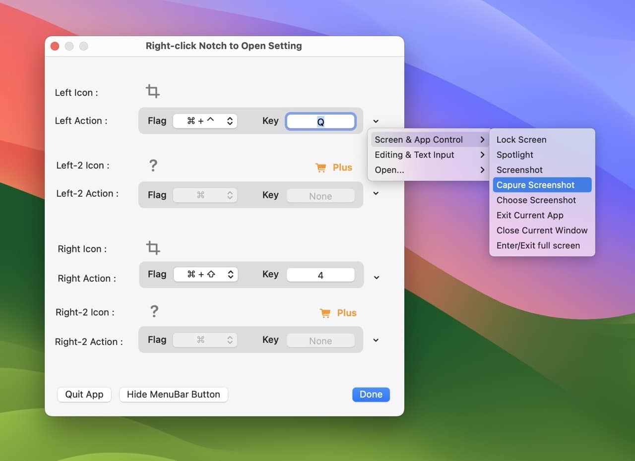Open Plus upgrade link for Right-2
This screenshot has width=635, height=461.
[347, 313]
